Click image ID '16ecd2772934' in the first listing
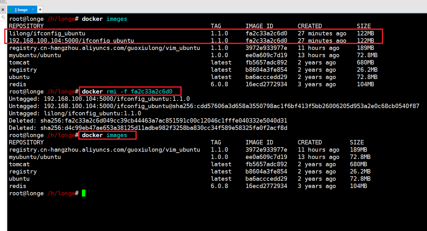 (x=266, y=84)
